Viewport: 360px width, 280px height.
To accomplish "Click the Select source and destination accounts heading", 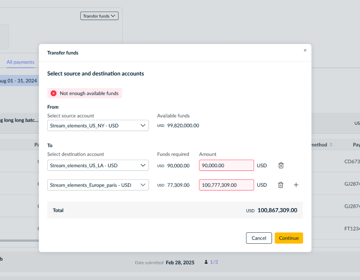I will (96, 73).
